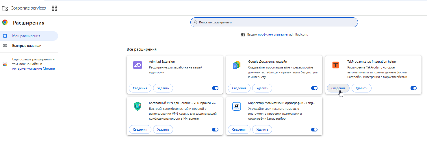427x141 pixels.
Task: Toggle off Google Документы офлайн extension
Action: tap(314, 88)
